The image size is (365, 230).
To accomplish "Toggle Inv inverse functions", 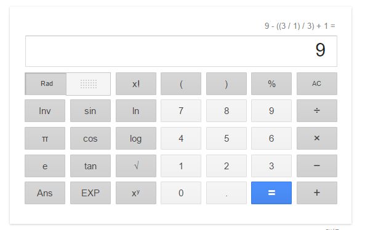I will pos(45,110).
